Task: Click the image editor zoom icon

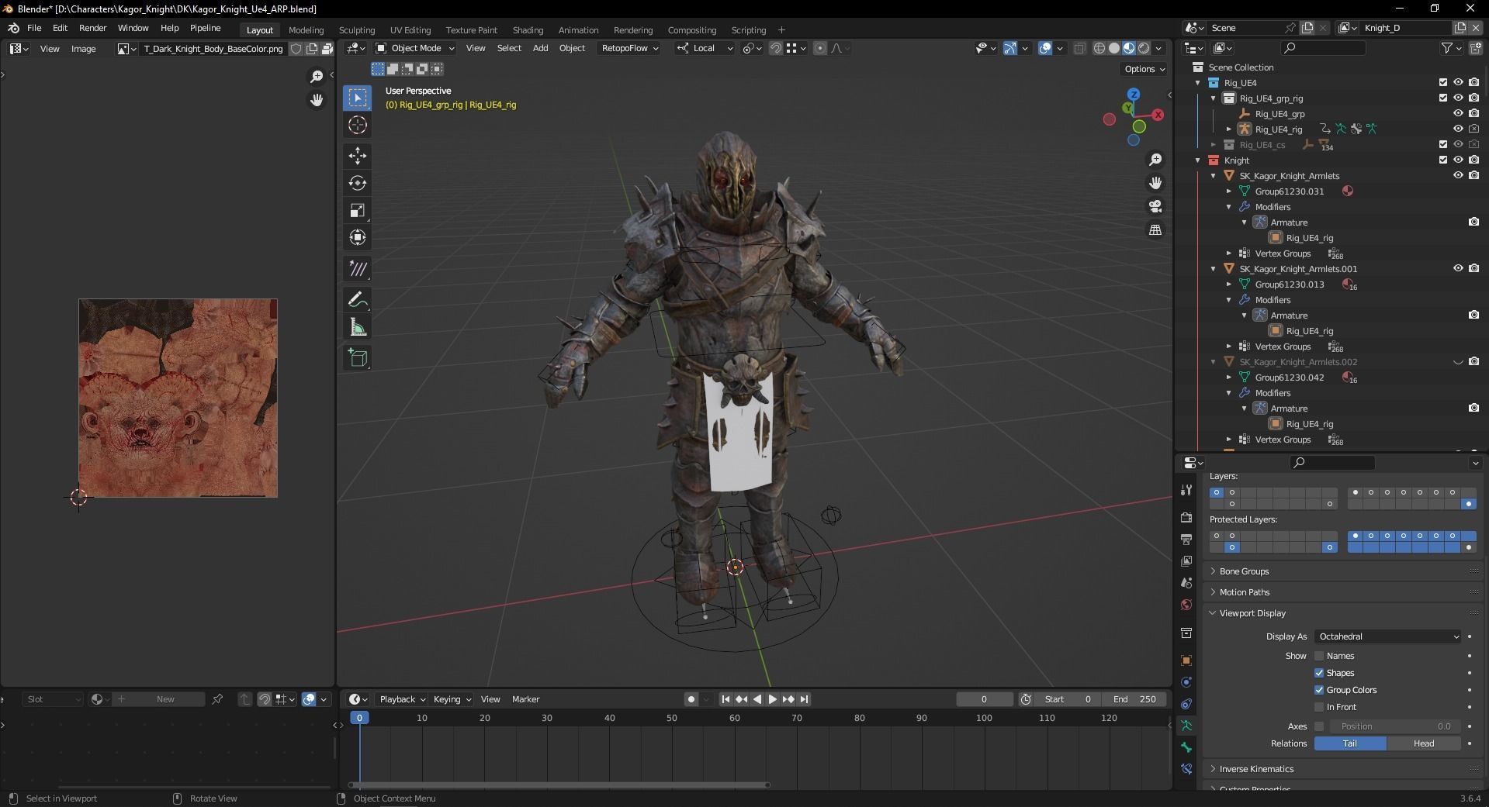Action: 317,76
